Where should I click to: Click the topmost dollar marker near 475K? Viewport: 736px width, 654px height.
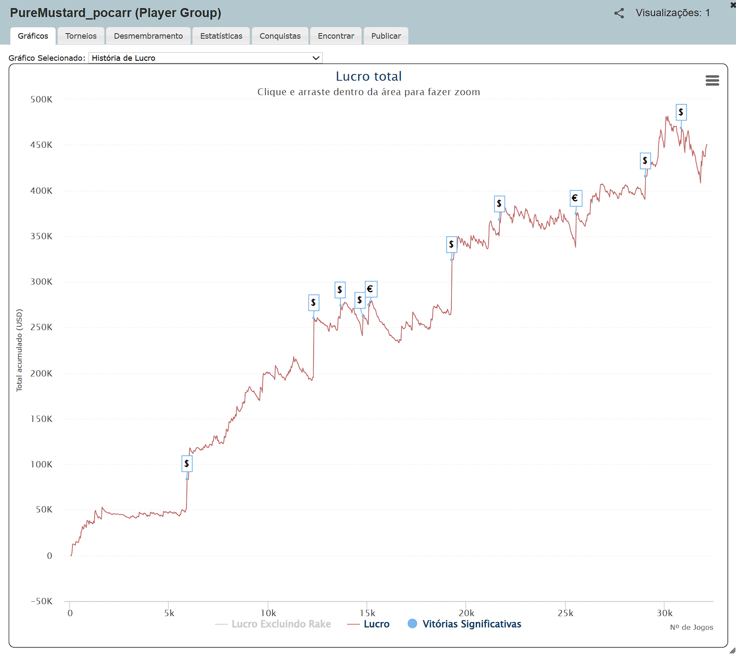681,112
